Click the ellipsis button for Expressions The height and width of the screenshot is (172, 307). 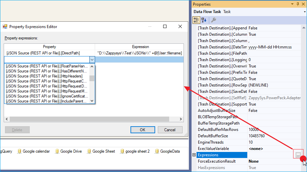pos(298,155)
